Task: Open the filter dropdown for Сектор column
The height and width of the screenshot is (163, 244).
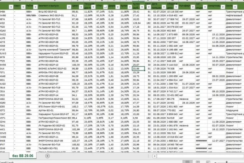Action: point(235,7)
